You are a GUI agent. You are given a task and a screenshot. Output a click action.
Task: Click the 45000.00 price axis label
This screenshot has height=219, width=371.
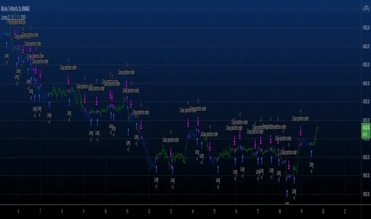(366, 65)
